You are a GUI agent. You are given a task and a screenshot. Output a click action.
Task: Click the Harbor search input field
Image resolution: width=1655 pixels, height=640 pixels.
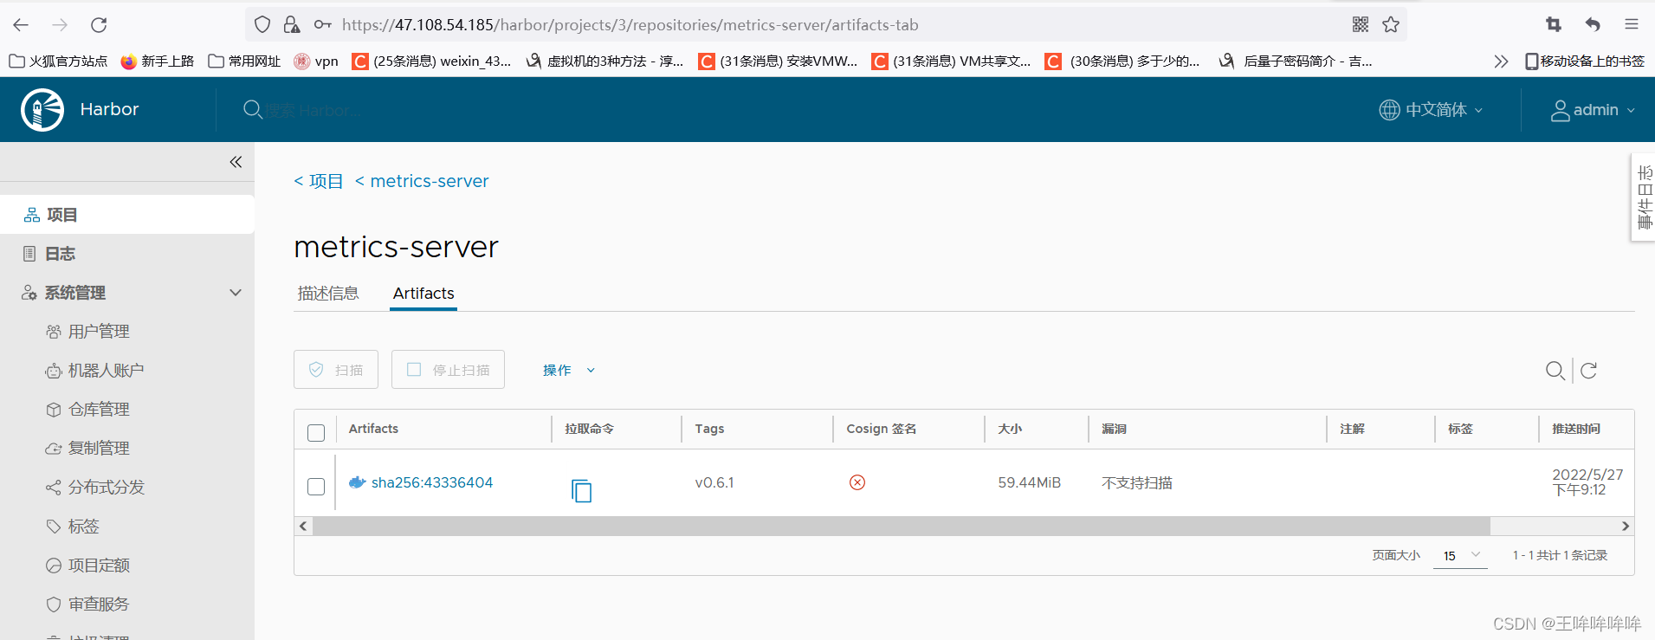point(312,110)
